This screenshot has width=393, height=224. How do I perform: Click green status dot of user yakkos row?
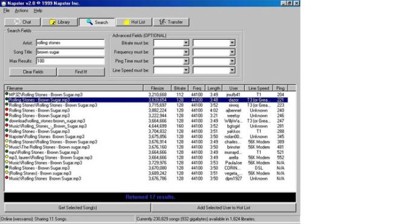pyautogui.click(x=7, y=131)
